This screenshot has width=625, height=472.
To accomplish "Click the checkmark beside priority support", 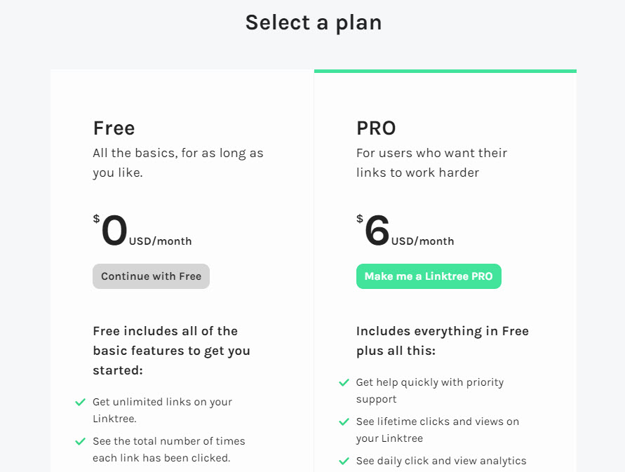I will 344,383.
